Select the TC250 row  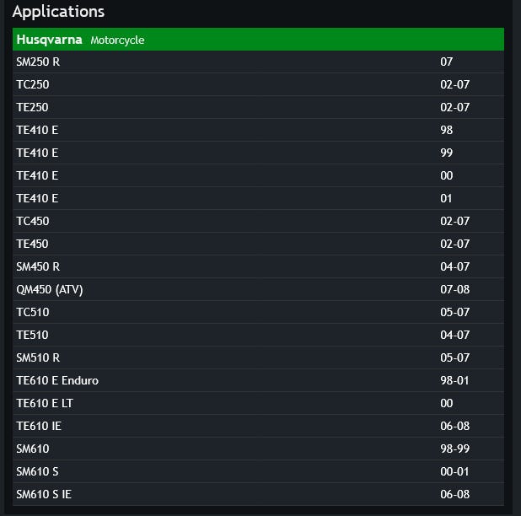tap(258, 84)
